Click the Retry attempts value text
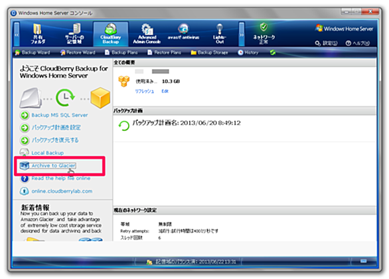The image size is (389, 279). pyautogui.click(x=189, y=231)
